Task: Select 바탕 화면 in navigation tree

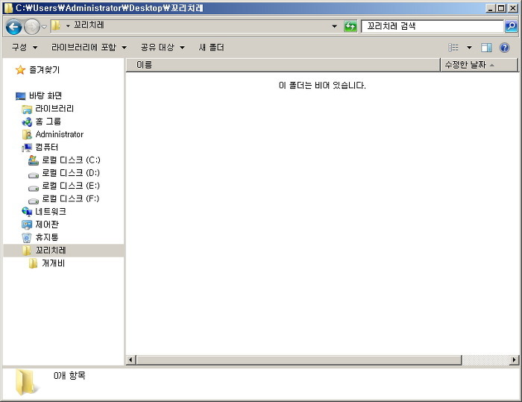Action: coord(45,95)
